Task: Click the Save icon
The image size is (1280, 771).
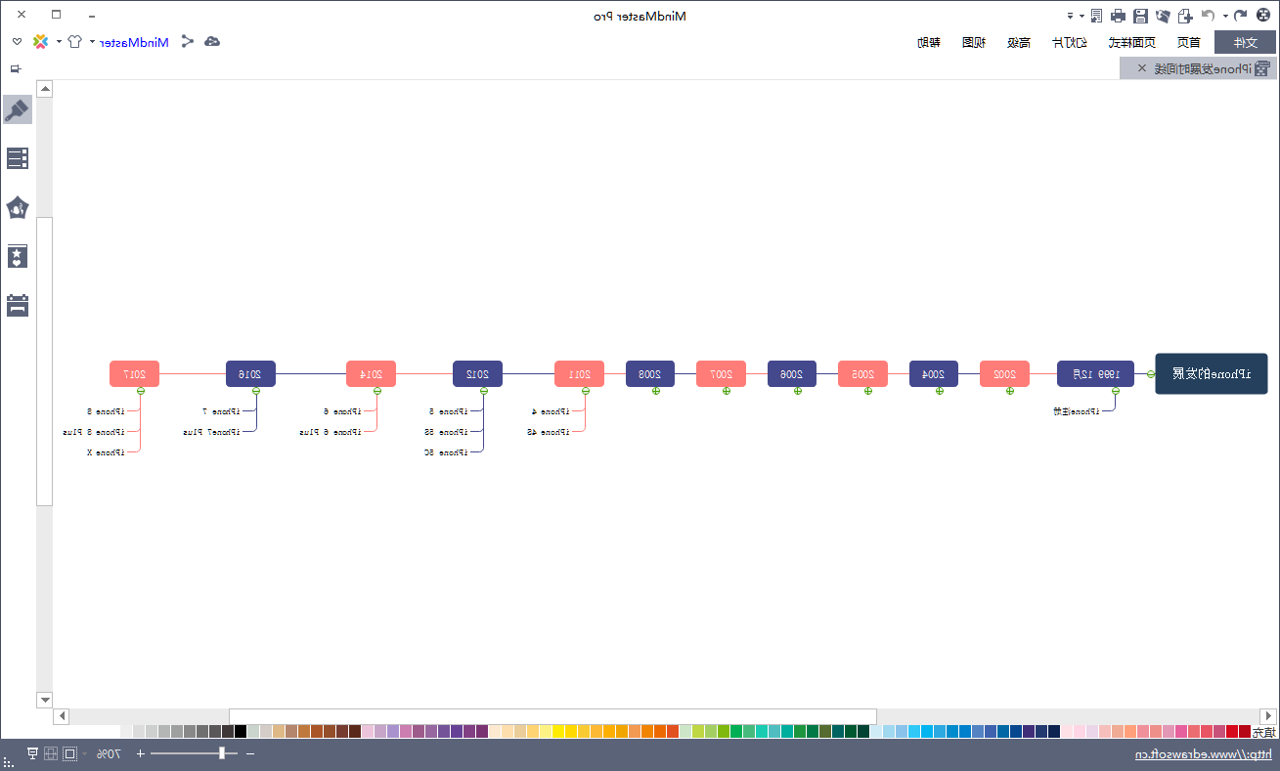Action: [x=1140, y=16]
